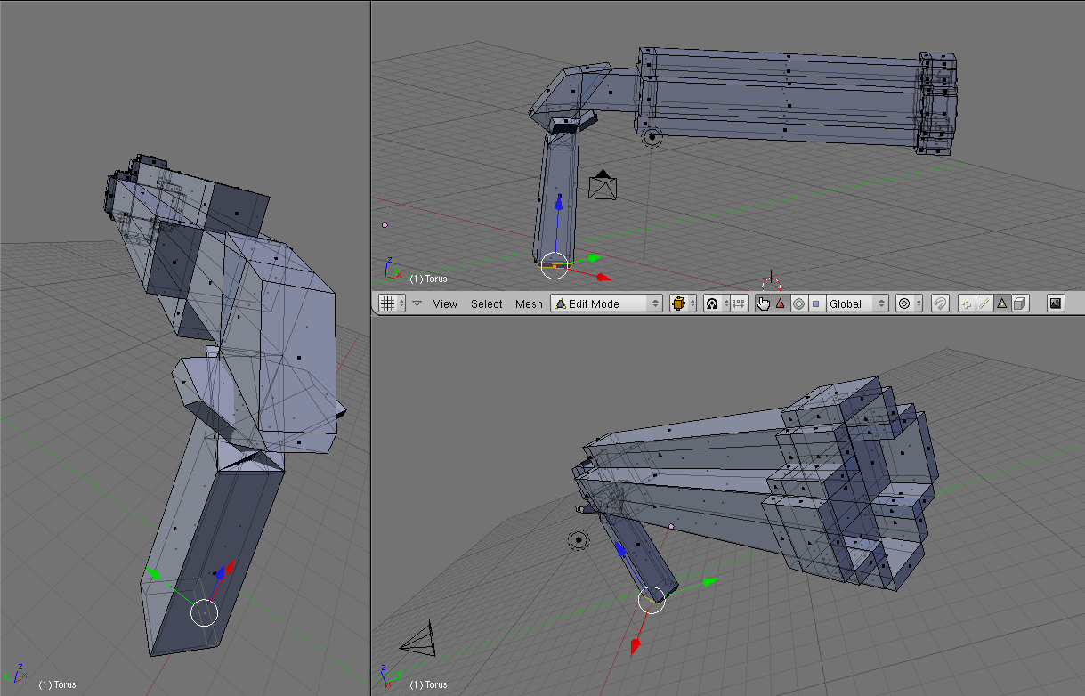The image size is (1085, 696).
Task: Open the Global orientation dropdown
Action: click(856, 303)
